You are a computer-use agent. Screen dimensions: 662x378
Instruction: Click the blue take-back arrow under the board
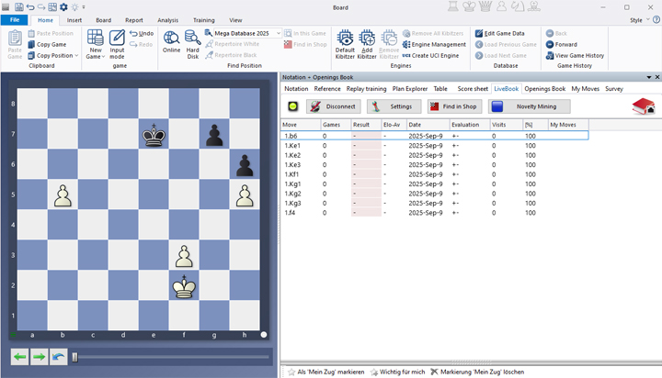[x=59, y=356]
